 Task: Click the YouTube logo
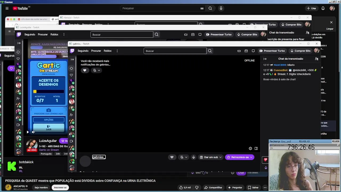pyautogui.click(x=20, y=8)
